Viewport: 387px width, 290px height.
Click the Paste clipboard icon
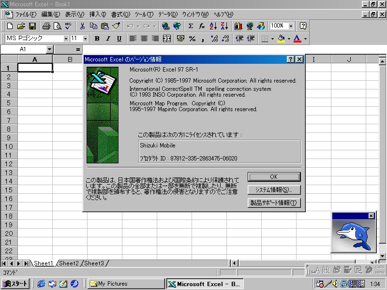105,26
